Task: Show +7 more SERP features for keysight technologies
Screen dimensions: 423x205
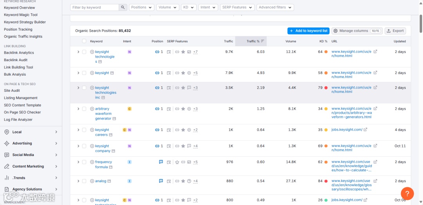Action: pos(195,52)
